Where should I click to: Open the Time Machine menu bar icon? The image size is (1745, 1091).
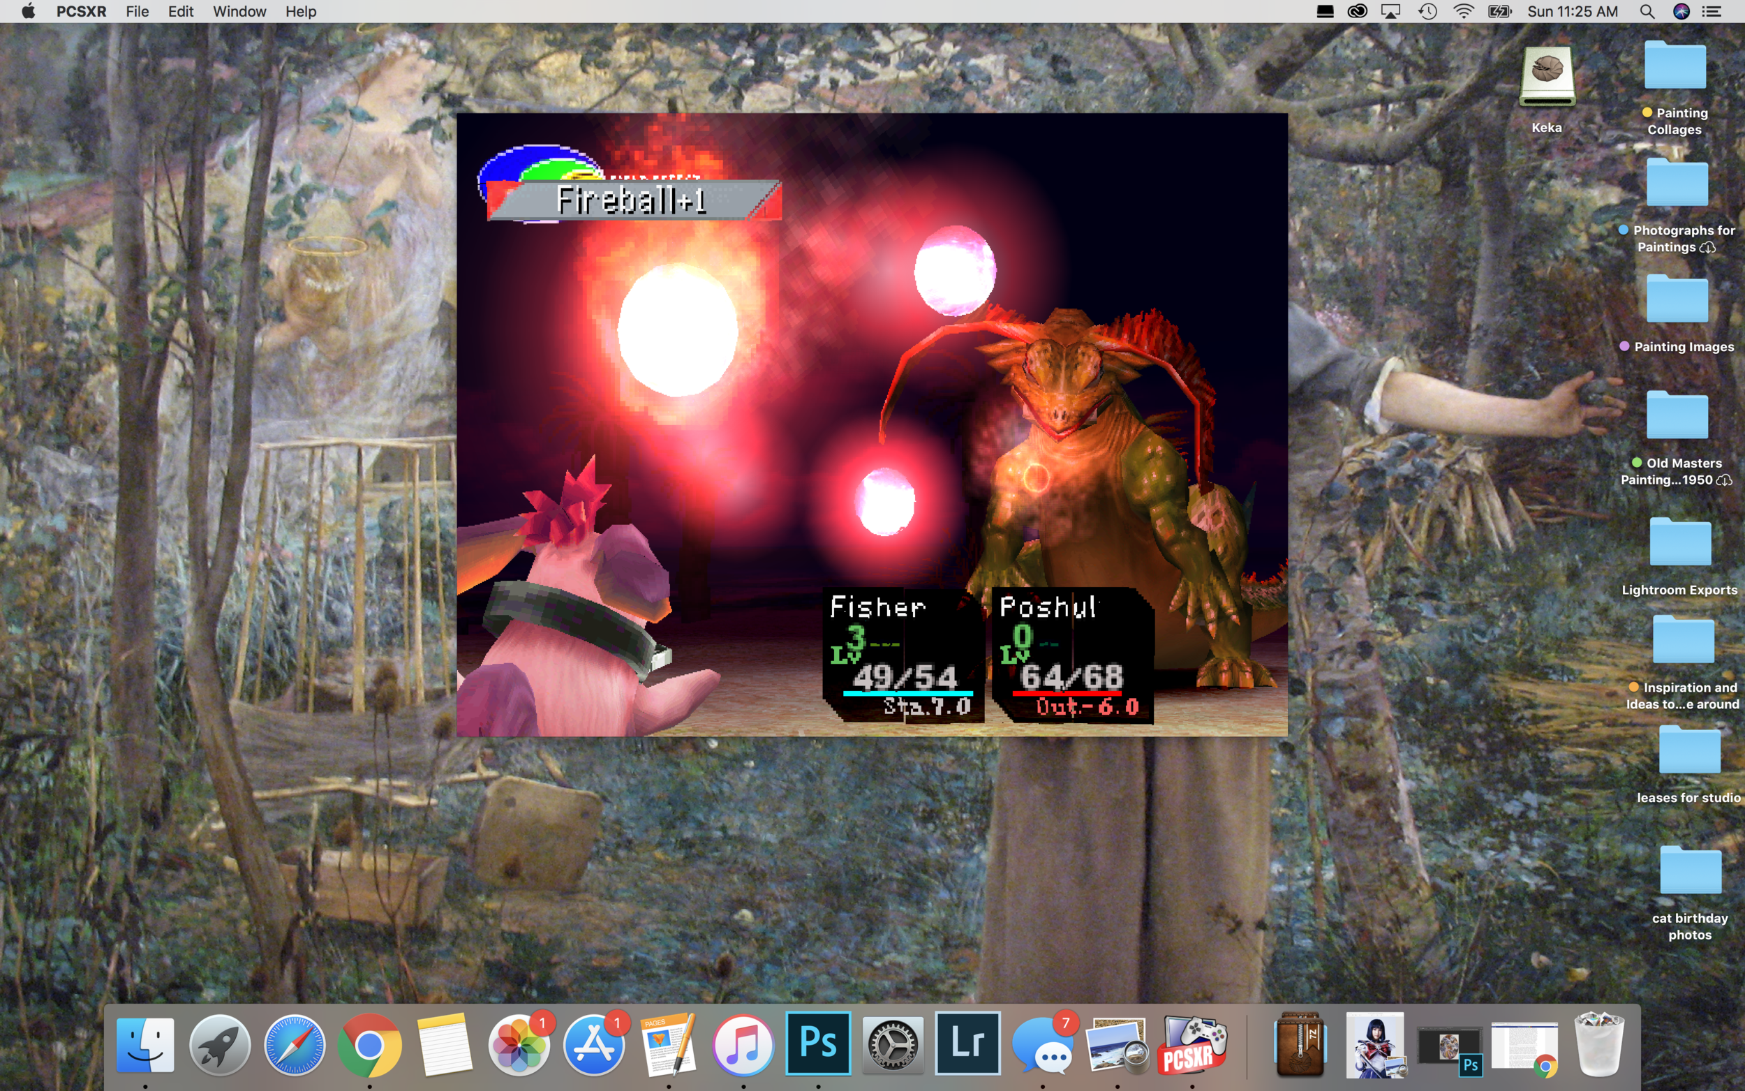1427,12
